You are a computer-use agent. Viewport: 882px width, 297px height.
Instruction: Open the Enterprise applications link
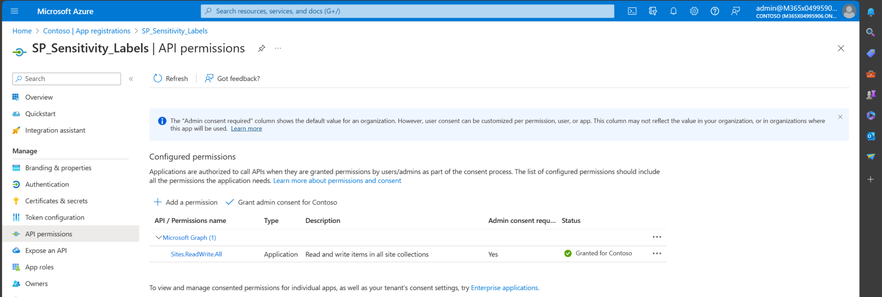click(504, 288)
